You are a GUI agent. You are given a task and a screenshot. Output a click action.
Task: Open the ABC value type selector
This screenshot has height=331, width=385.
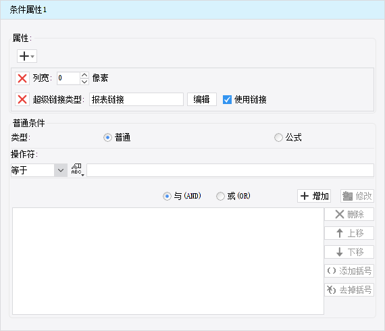click(78, 170)
